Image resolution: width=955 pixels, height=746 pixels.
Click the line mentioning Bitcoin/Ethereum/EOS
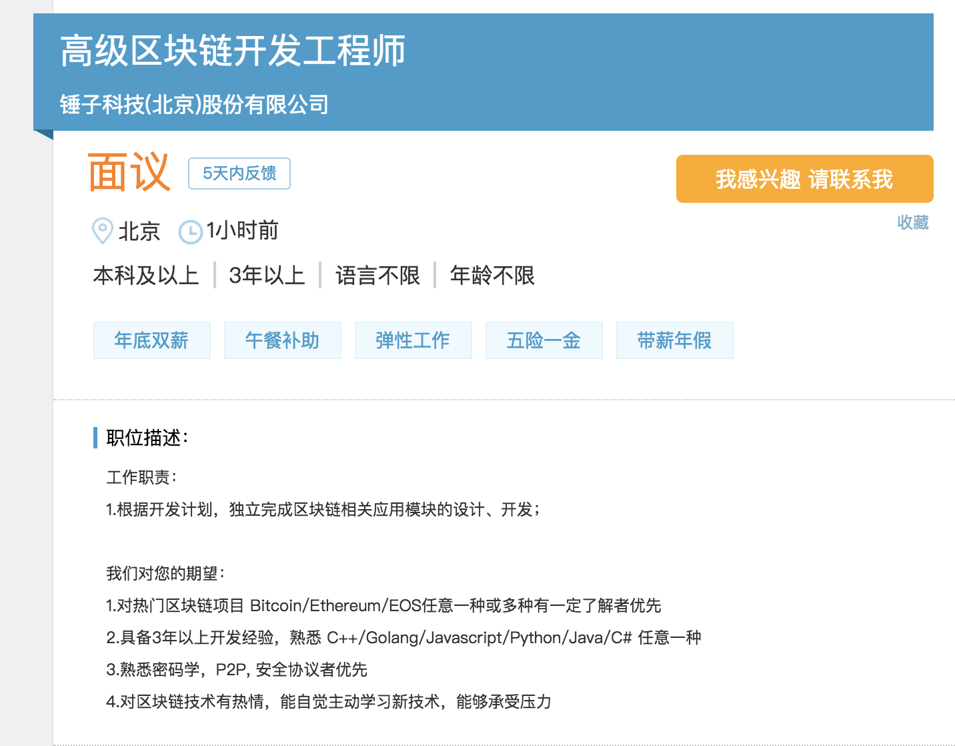point(383,605)
